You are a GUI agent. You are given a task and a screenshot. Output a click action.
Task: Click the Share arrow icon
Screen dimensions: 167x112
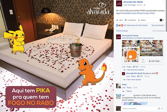tap(139, 20)
